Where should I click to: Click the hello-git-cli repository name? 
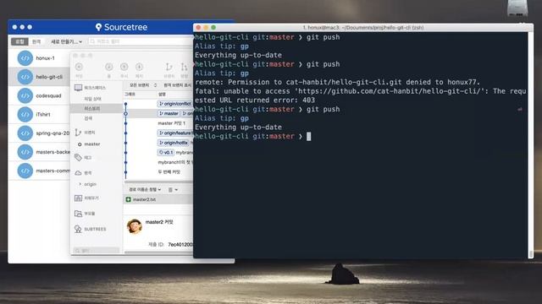(49, 77)
